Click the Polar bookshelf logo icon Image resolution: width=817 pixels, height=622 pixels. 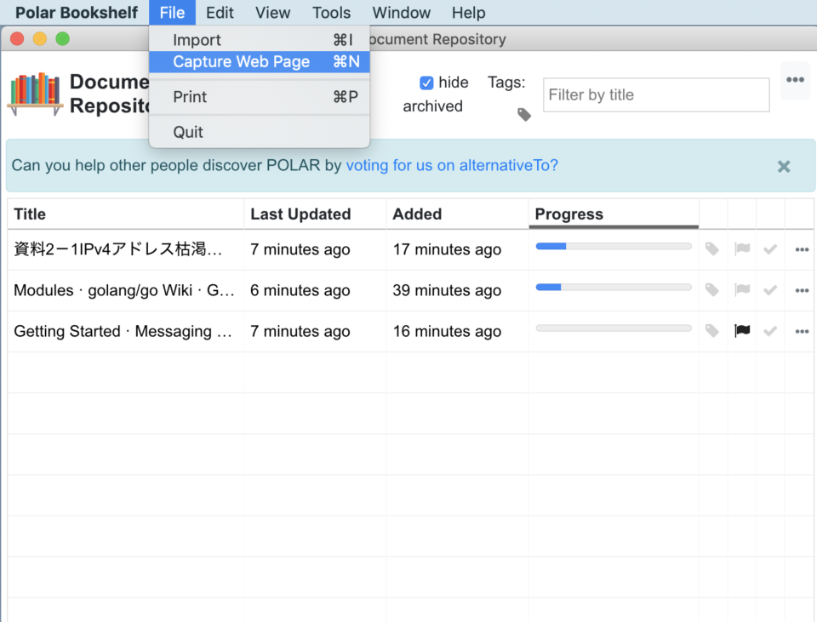coord(35,94)
